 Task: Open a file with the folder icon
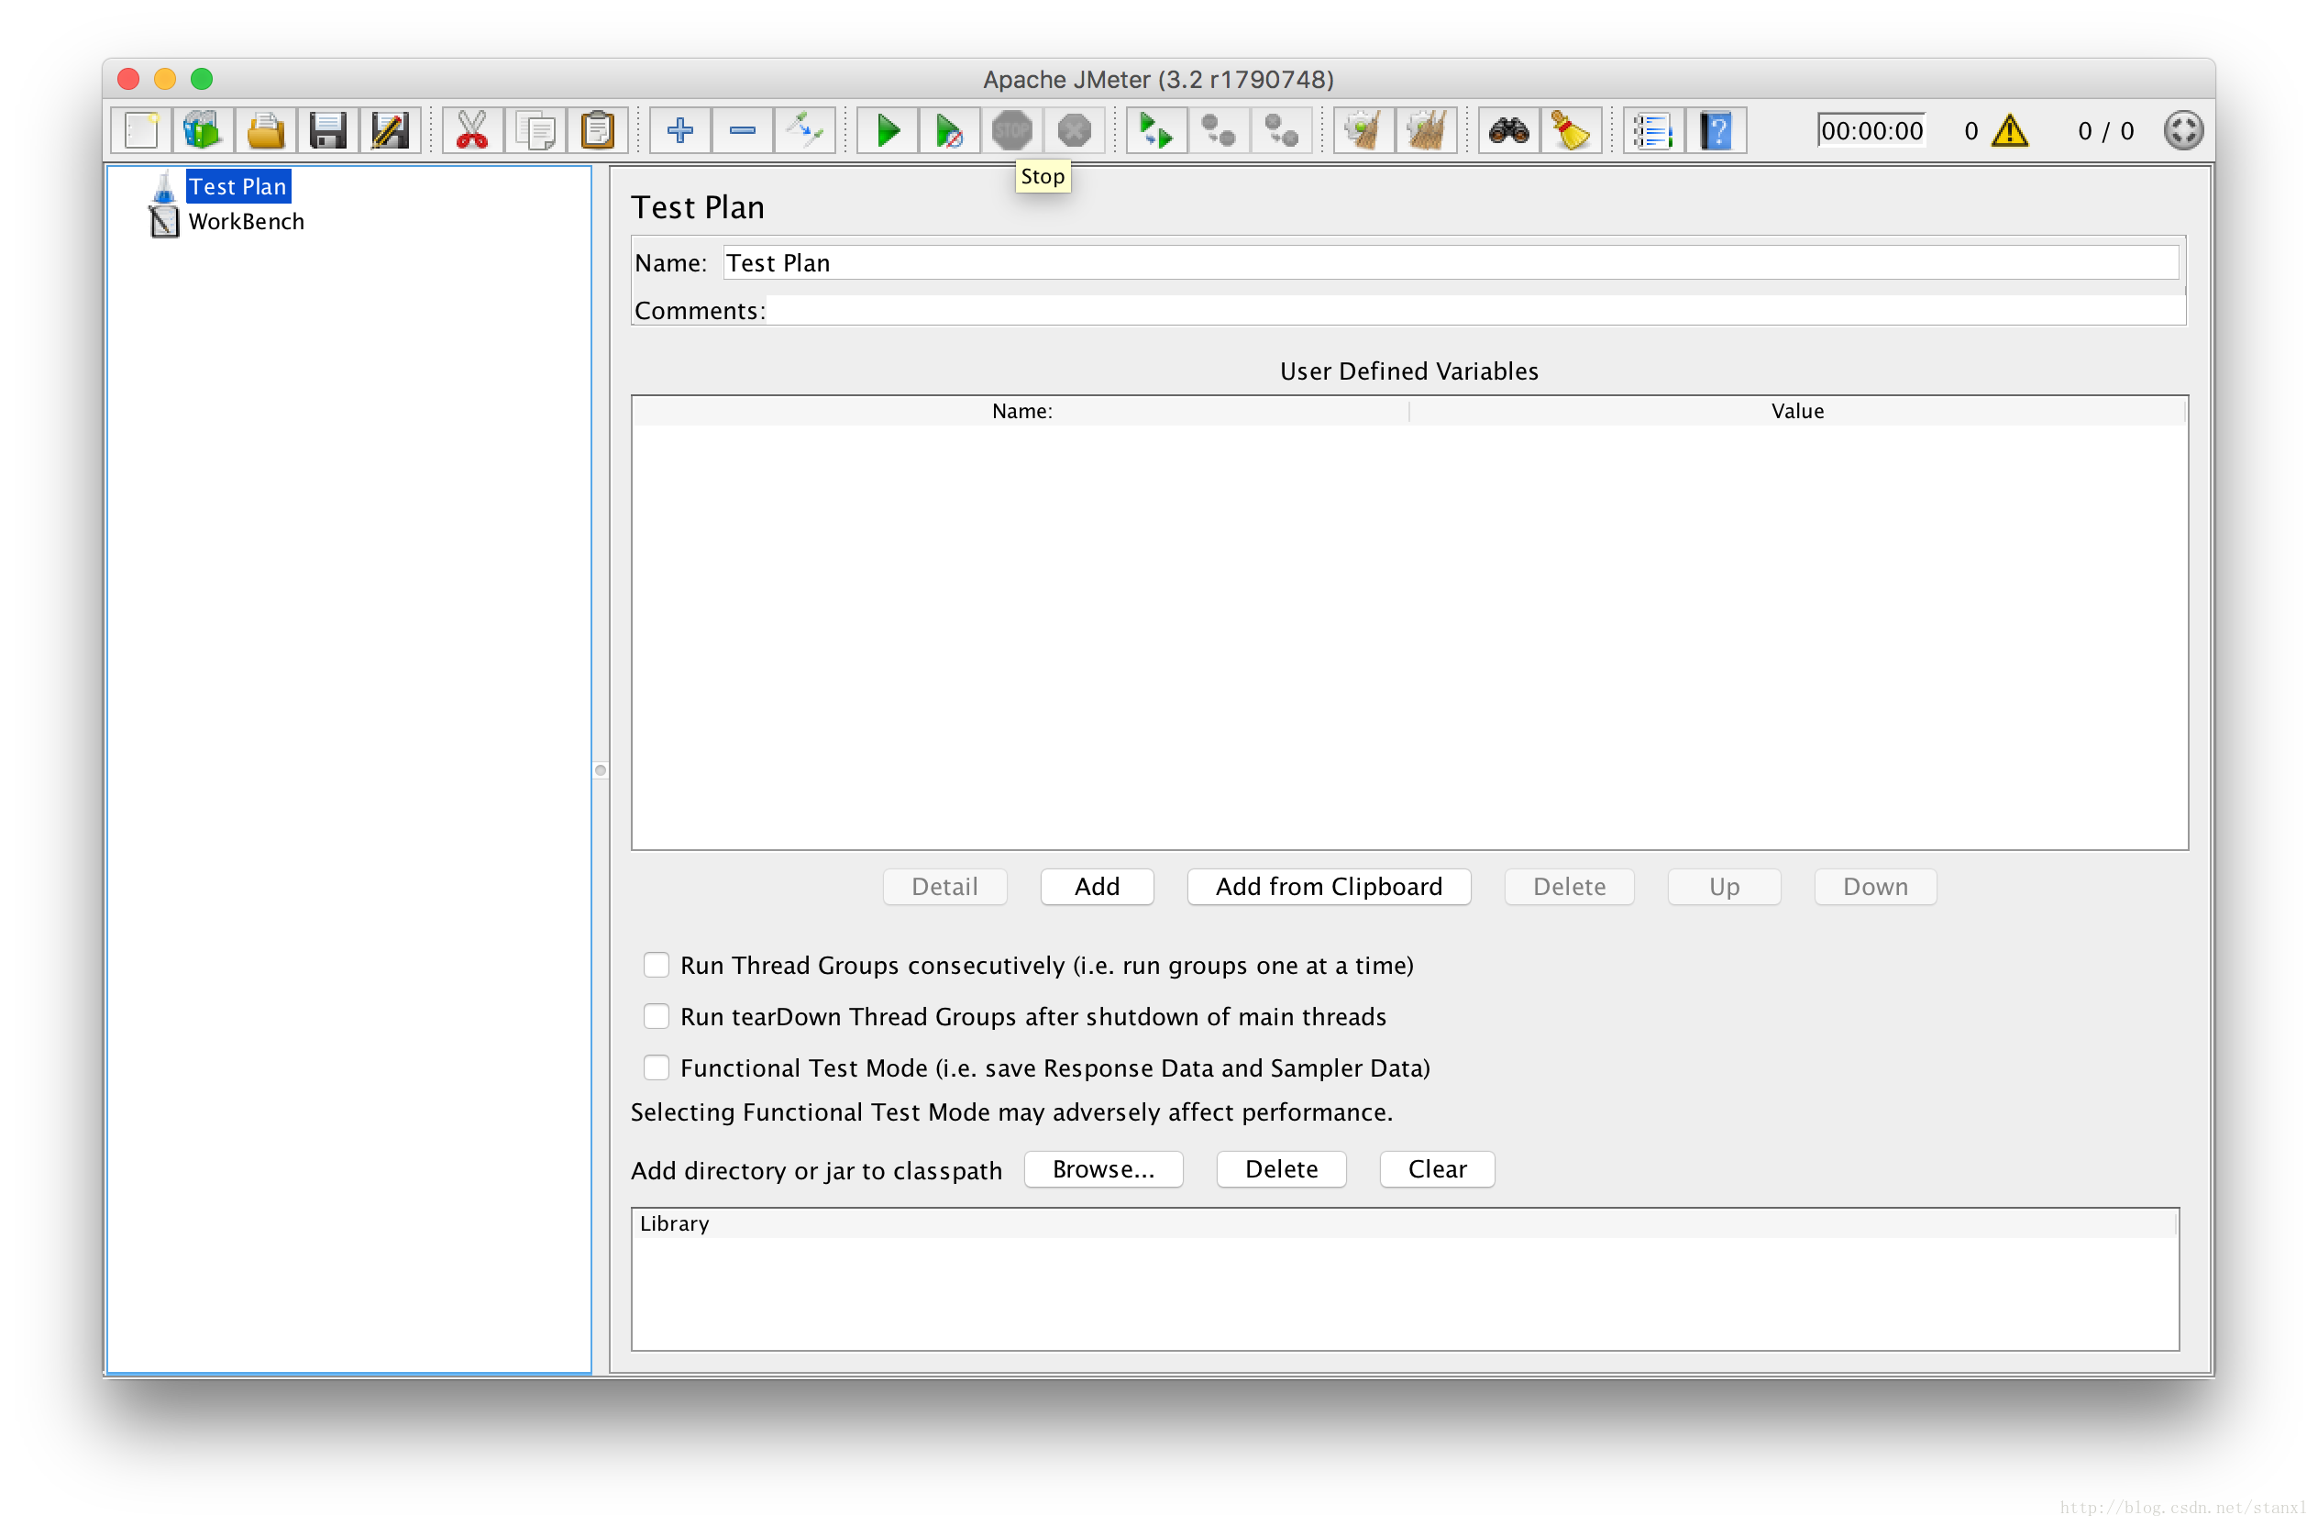tap(265, 130)
